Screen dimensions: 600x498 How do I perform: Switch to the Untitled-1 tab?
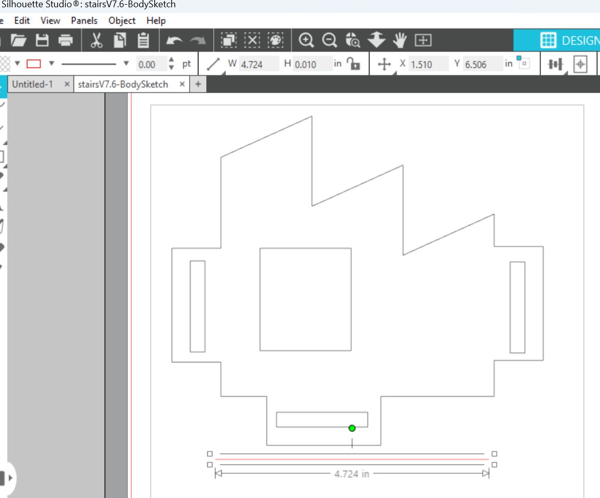[33, 84]
